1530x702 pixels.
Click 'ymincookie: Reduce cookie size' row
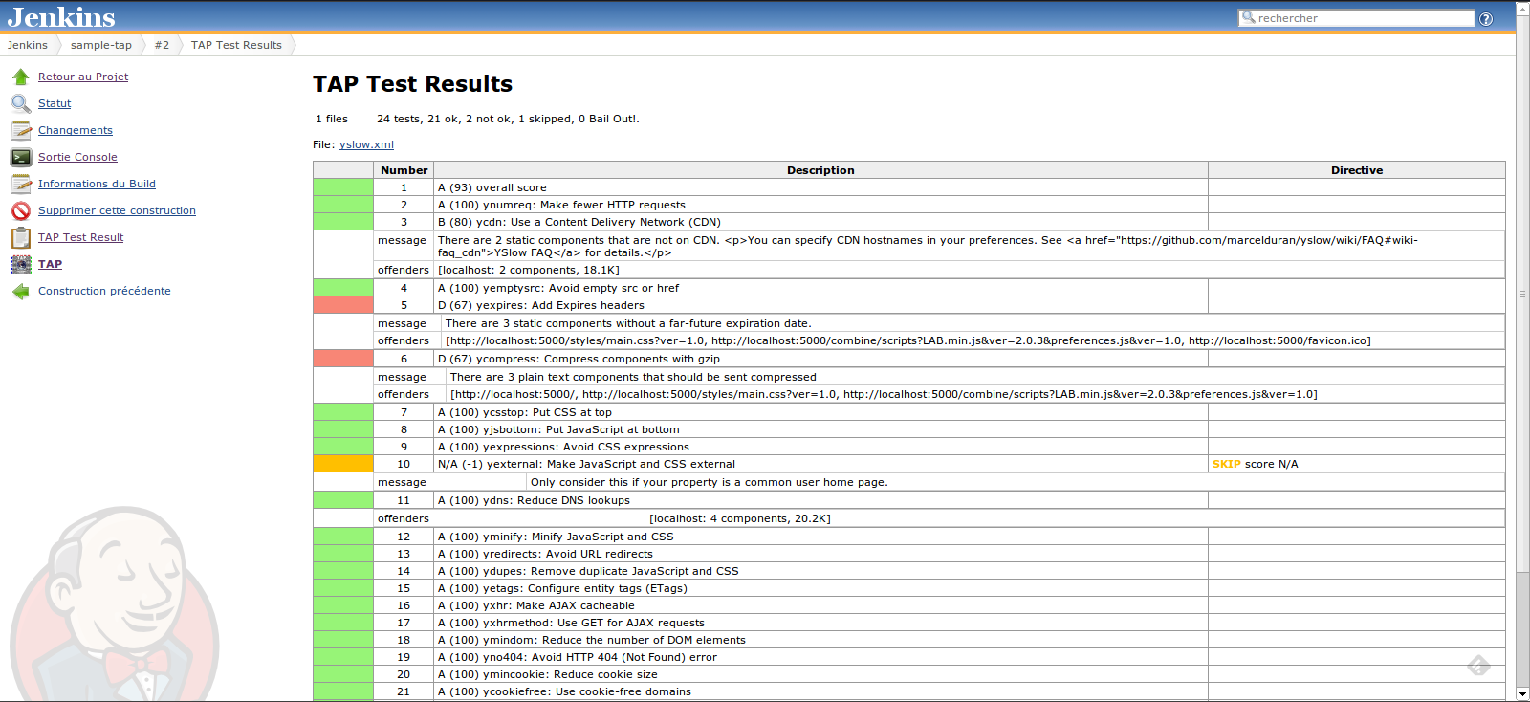909,674
